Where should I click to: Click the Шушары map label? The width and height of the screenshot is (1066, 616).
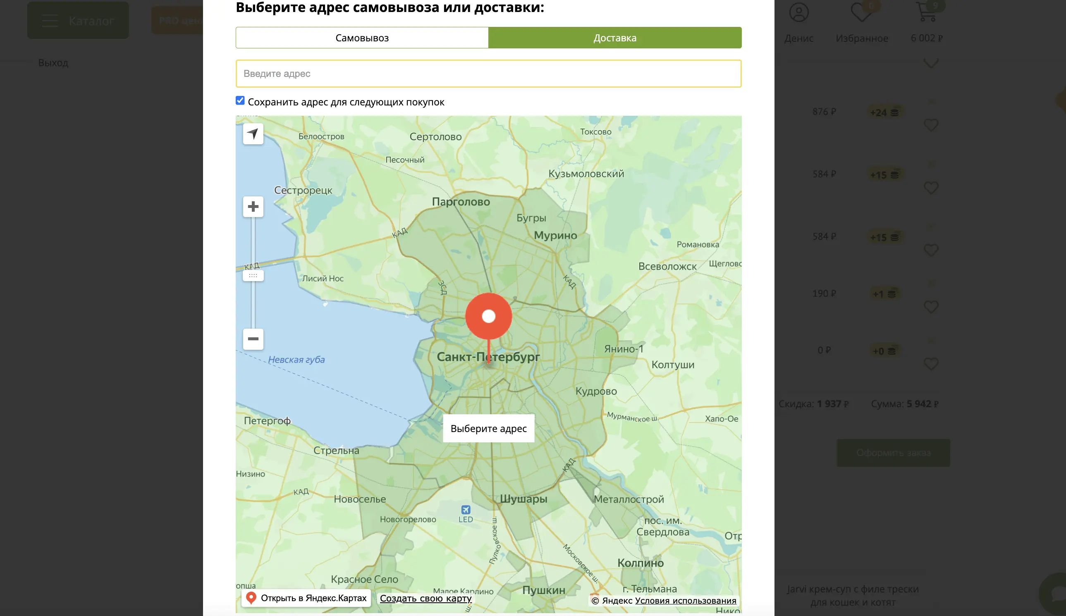pos(523,499)
